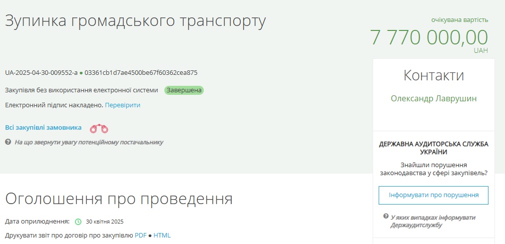Open На що звернути увагу потенційному постачальнику
Image resolution: width=505 pixels, height=244 pixels.
tap(88, 142)
